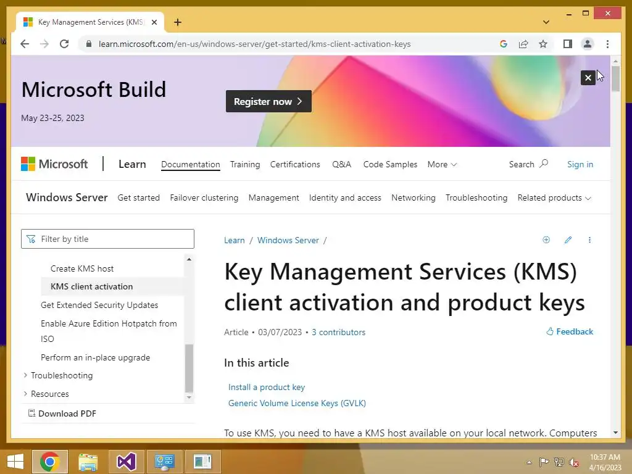Close the Key Management Services tab

[x=154, y=22]
